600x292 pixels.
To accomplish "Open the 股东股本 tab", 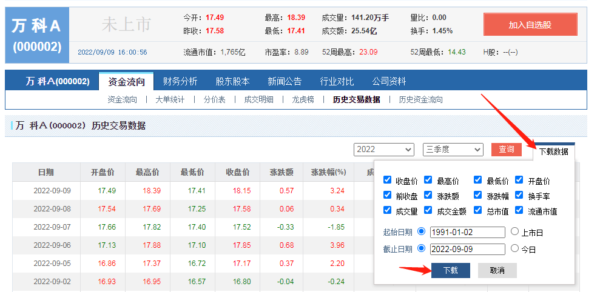I will pyautogui.click(x=233, y=81).
